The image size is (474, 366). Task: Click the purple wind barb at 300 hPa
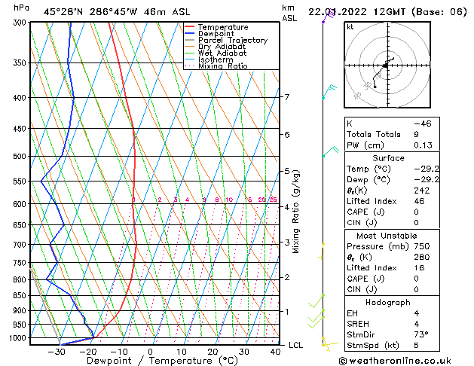pyautogui.click(x=329, y=16)
